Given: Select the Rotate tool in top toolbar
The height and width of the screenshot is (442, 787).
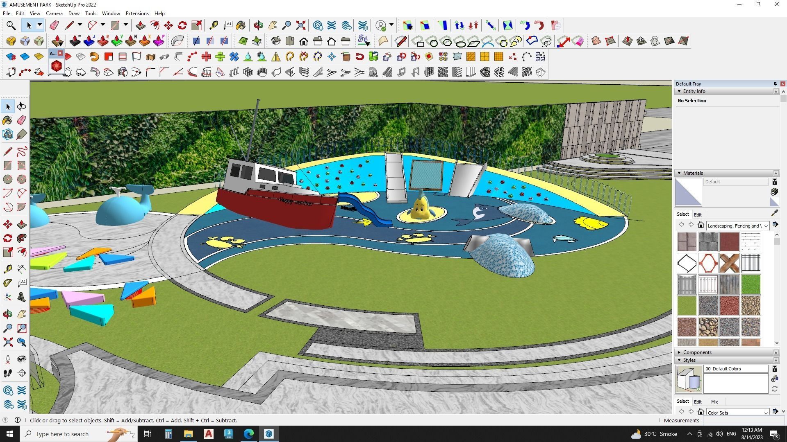Looking at the screenshot, I should pos(182,25).
